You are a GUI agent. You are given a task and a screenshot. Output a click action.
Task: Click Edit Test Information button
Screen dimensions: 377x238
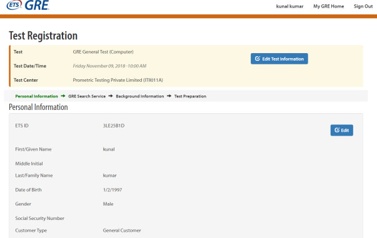[x=279, y=59]
